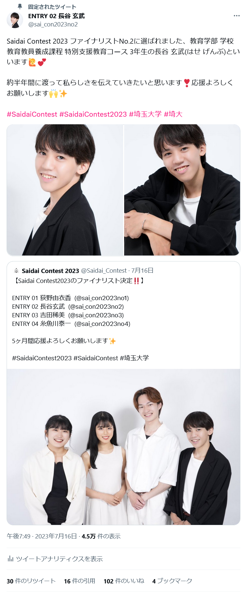
Task: Click the profile avatar of ENTRY 02
Action: click(15, 20)
